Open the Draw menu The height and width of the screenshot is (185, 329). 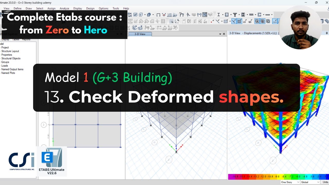(x=29, y=8)
